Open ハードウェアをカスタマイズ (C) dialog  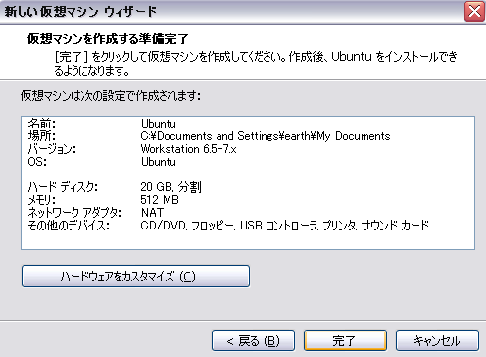135,277
